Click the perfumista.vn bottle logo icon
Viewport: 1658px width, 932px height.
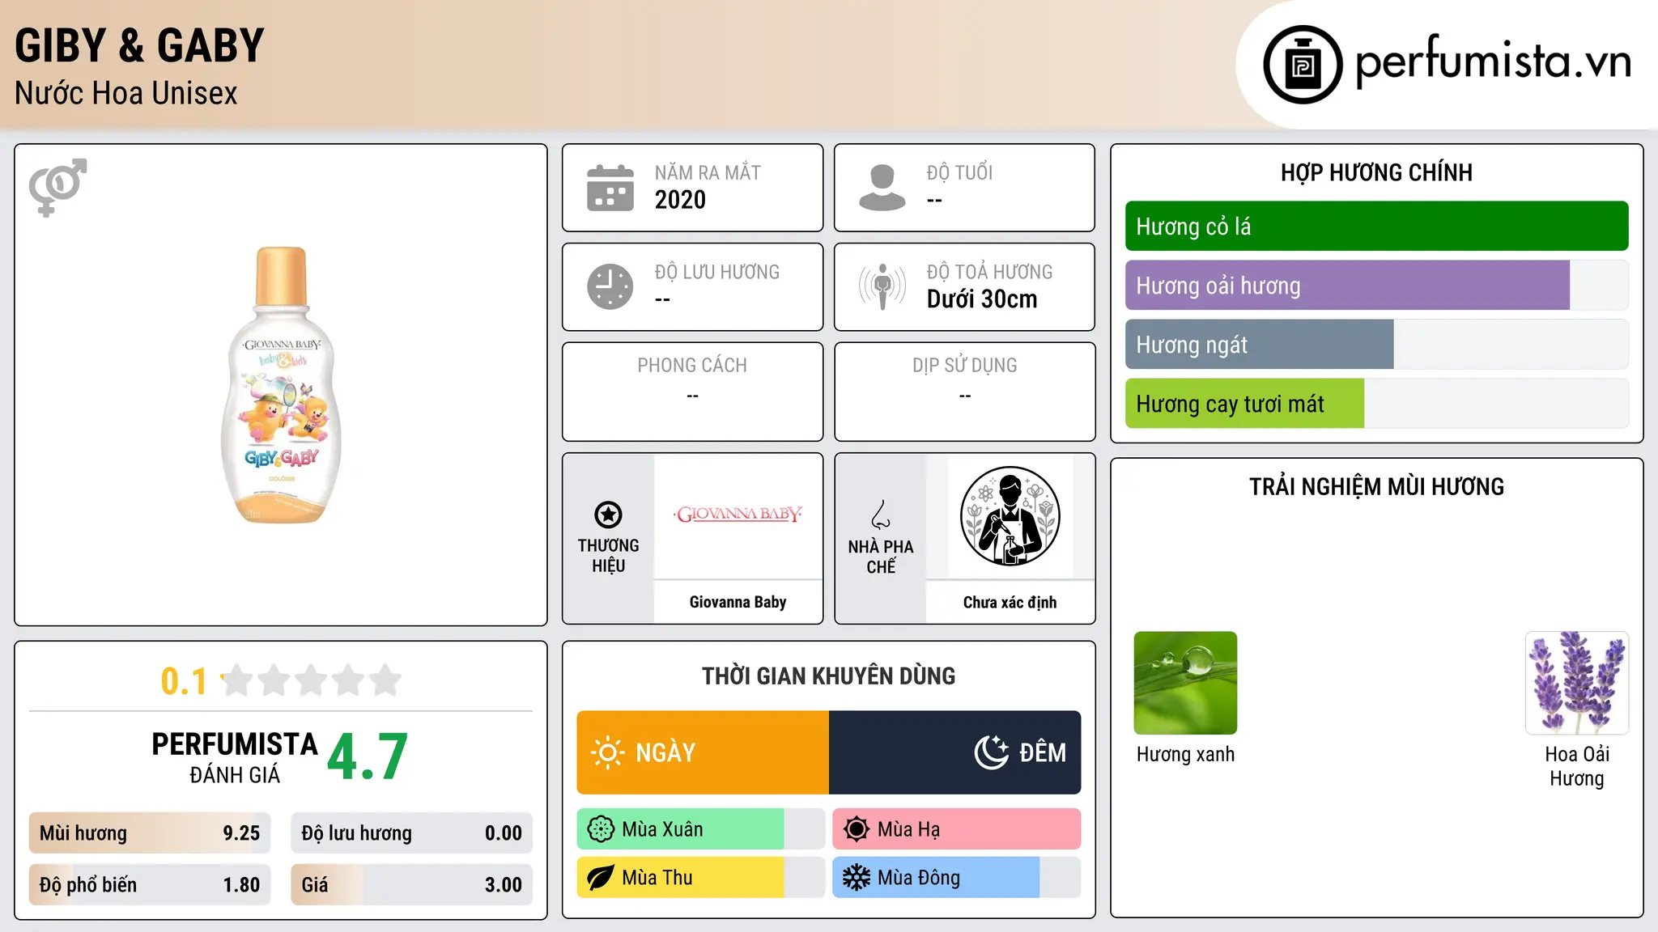coord(1303,65)
